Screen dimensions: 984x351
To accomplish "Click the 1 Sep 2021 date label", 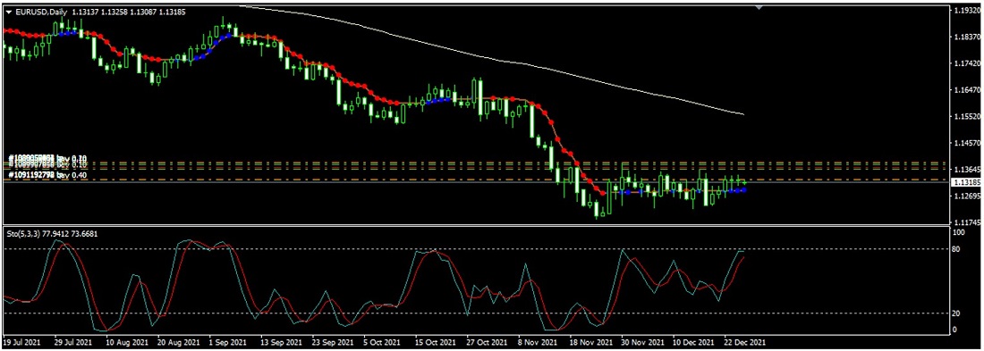I will click(x=228, y=343).
